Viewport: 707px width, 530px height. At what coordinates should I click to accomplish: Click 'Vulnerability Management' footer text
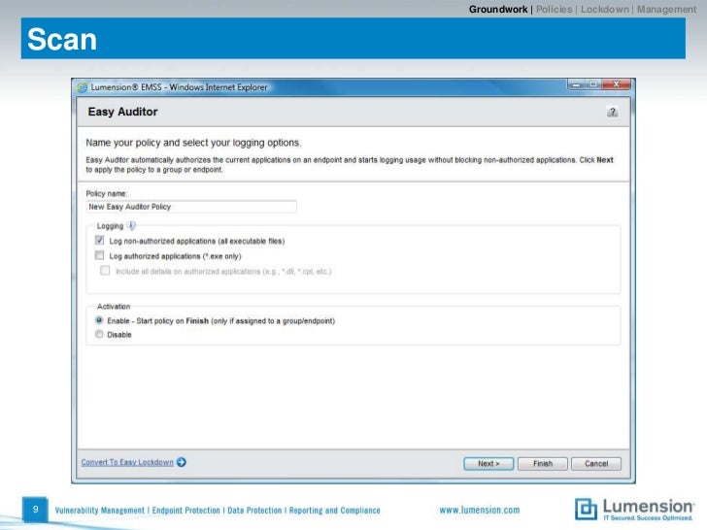100,511
